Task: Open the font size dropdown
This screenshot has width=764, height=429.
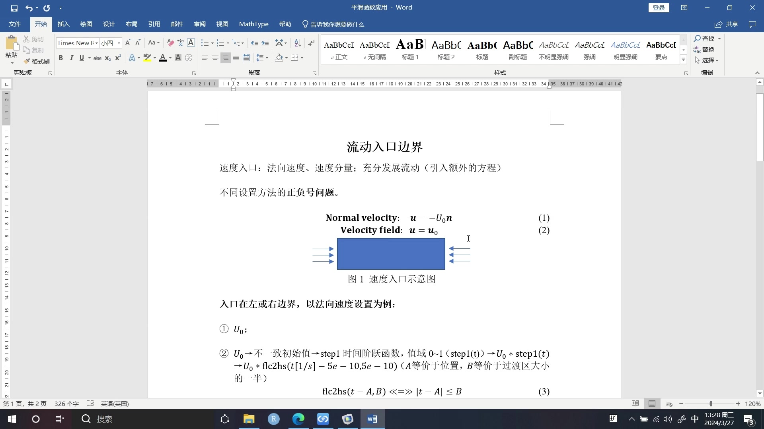Action: click(118, 43)
